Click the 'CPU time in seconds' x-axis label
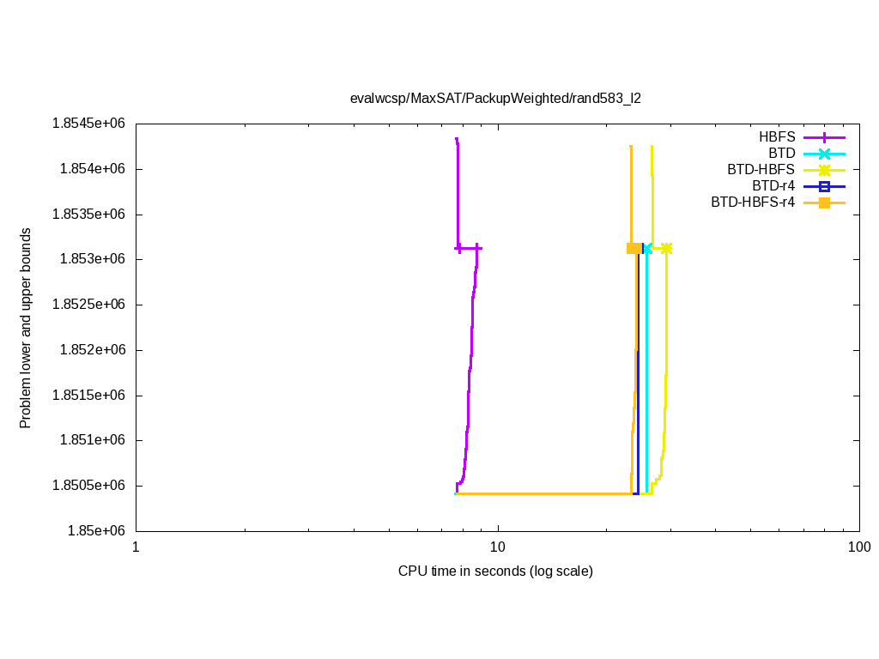Screen dimensions: 879x659 [x=495, y=571]
